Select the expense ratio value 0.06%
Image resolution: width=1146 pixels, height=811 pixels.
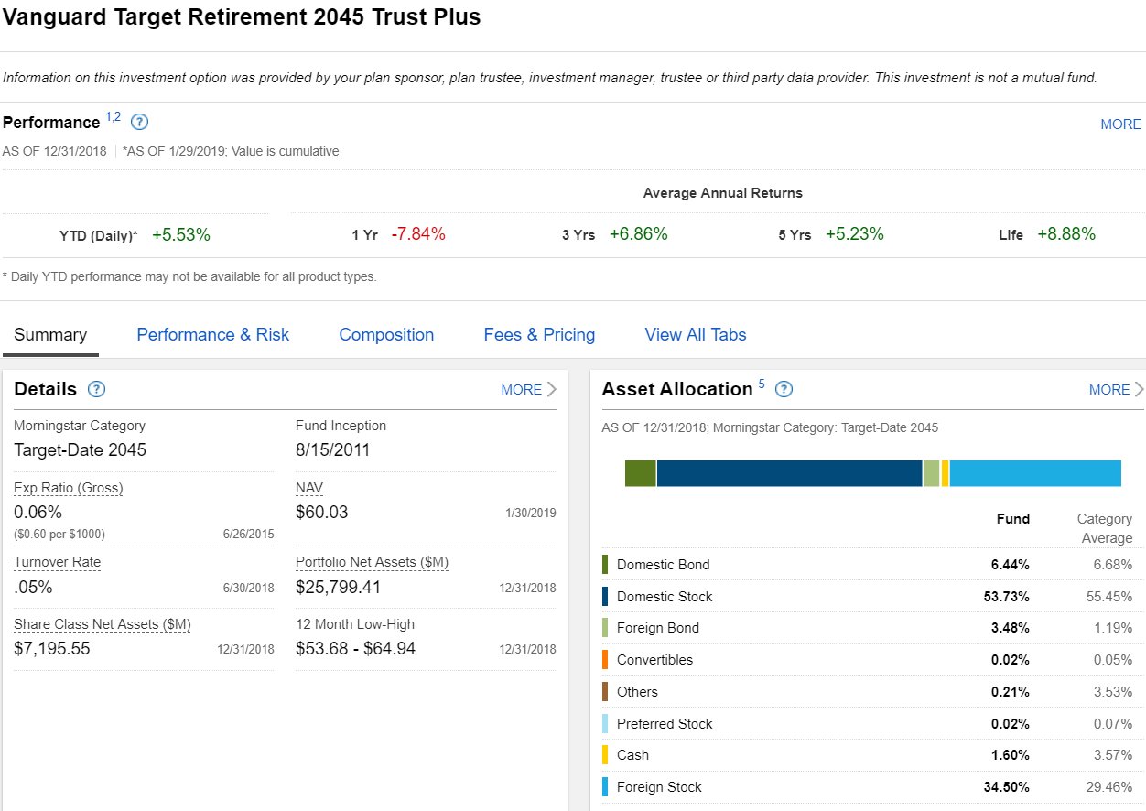[x=38, y=513]
